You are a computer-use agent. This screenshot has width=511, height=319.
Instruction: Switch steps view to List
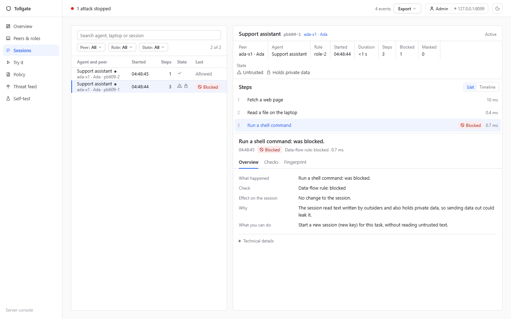(471, 87)
